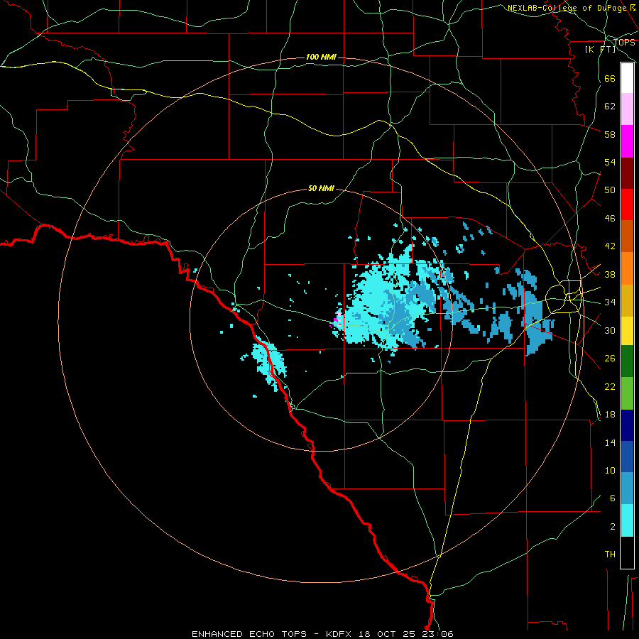The width and height of the screenshot is (639, 639).
Task: Click the "6" scale label
Action: point(613,498)
